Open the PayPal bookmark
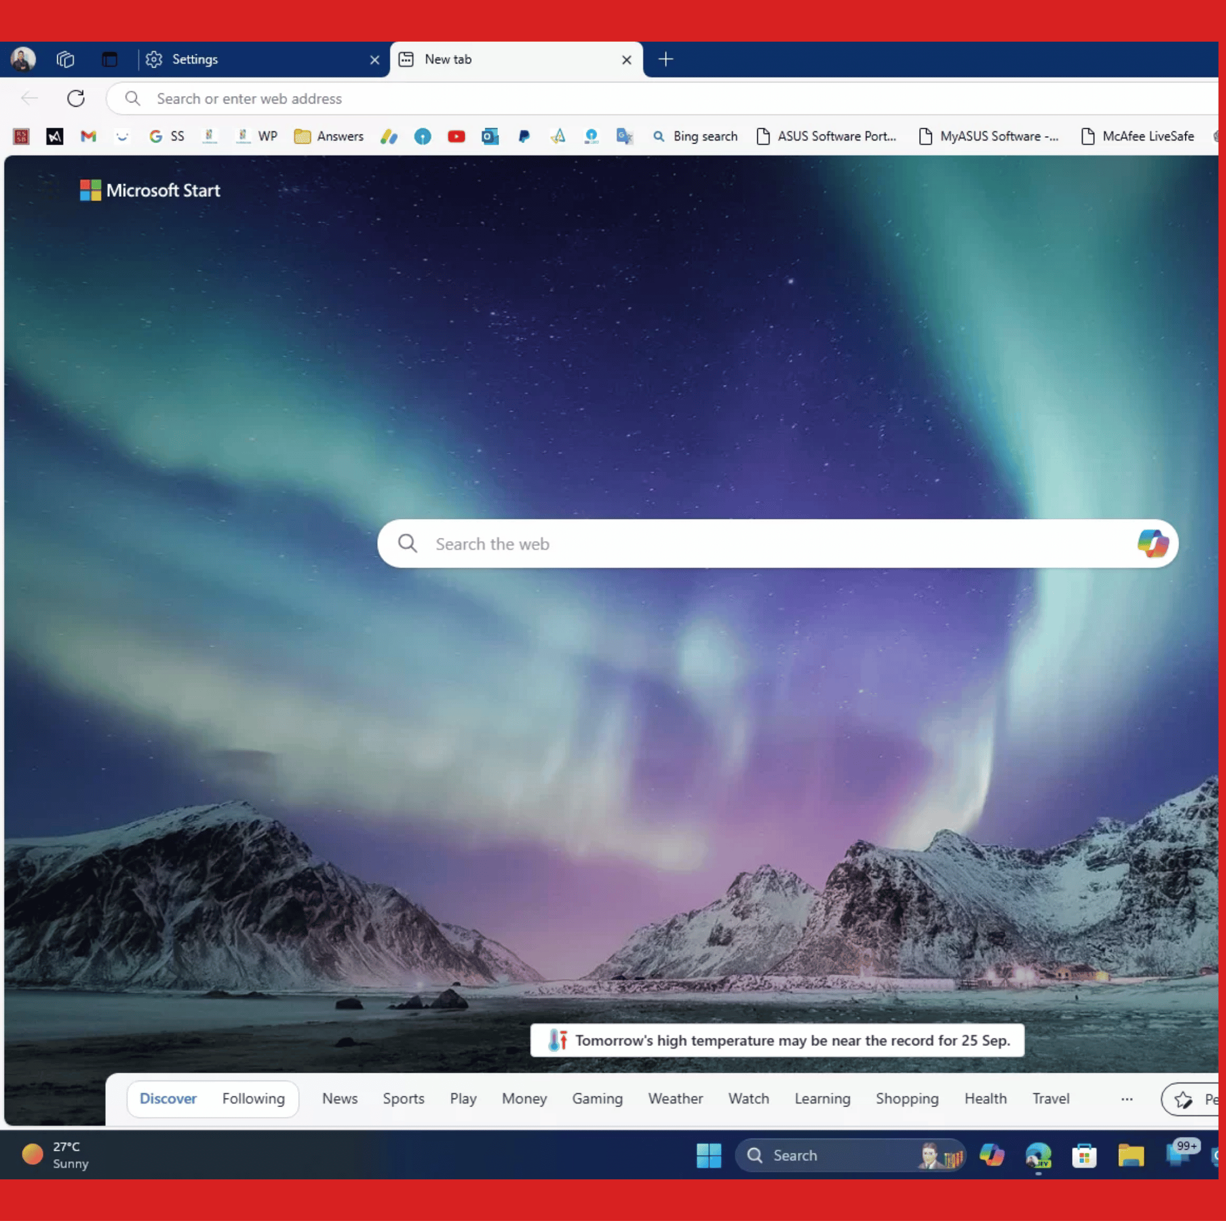The image size is (1226, 1221). (524, 136)
